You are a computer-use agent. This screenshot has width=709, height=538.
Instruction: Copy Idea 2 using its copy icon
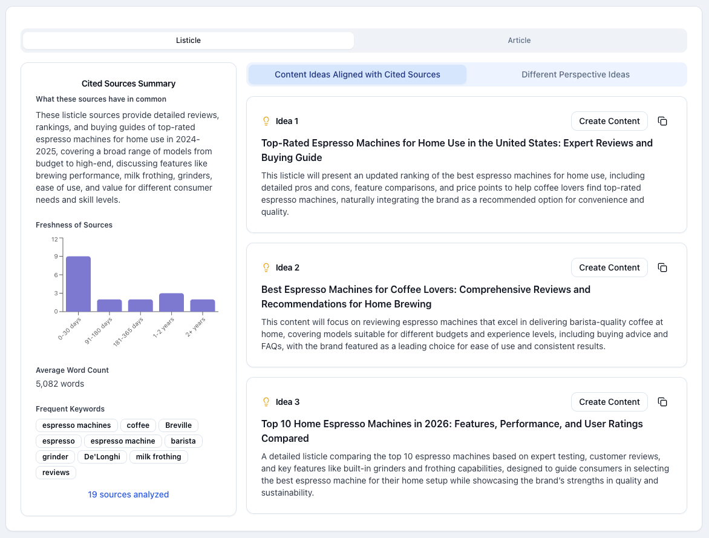pos(662,267)
